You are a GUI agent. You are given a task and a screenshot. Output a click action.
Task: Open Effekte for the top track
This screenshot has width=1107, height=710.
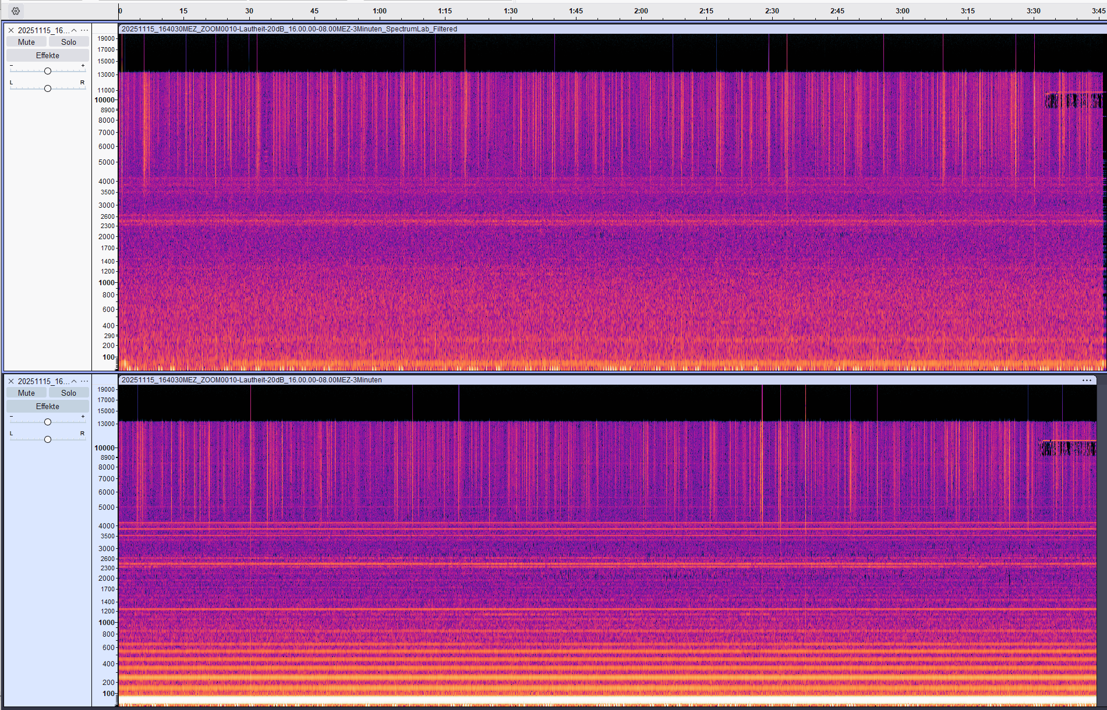(x=48, y=55)
